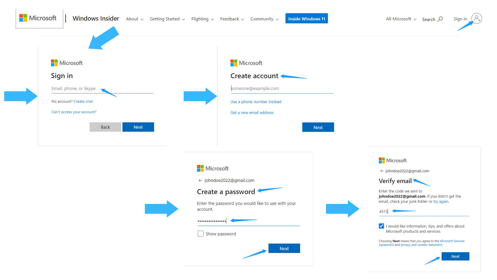497x280 pixels.
Task: Open the Windows Insider home link
Action: pyautogui.click(x=96, y=18)
